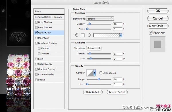Image resolution: width=172 pixels, height=112 pixels.
Task: Click the Opacity value field
Action: pyautogui.click(x=118, y=24)
